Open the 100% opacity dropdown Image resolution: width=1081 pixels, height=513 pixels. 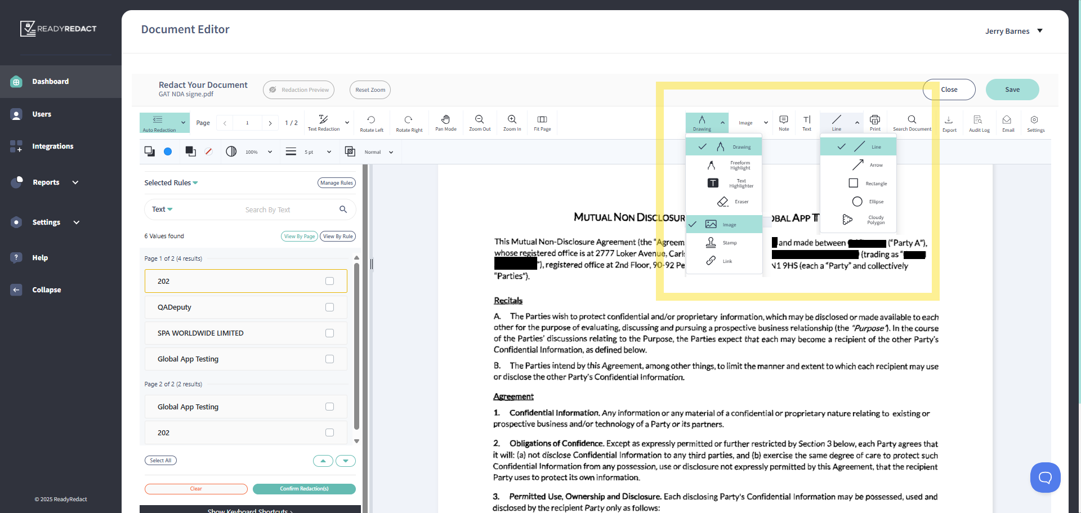(x=270, y=152)
